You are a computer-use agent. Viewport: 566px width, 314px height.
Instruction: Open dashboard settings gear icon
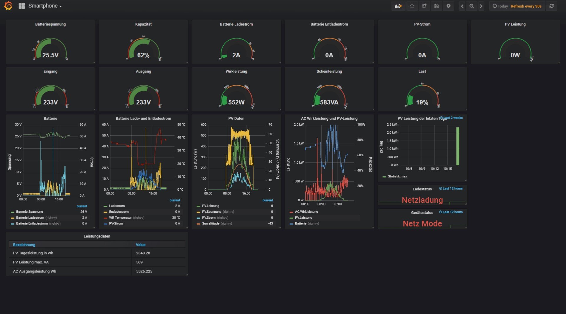pos(448,6)
